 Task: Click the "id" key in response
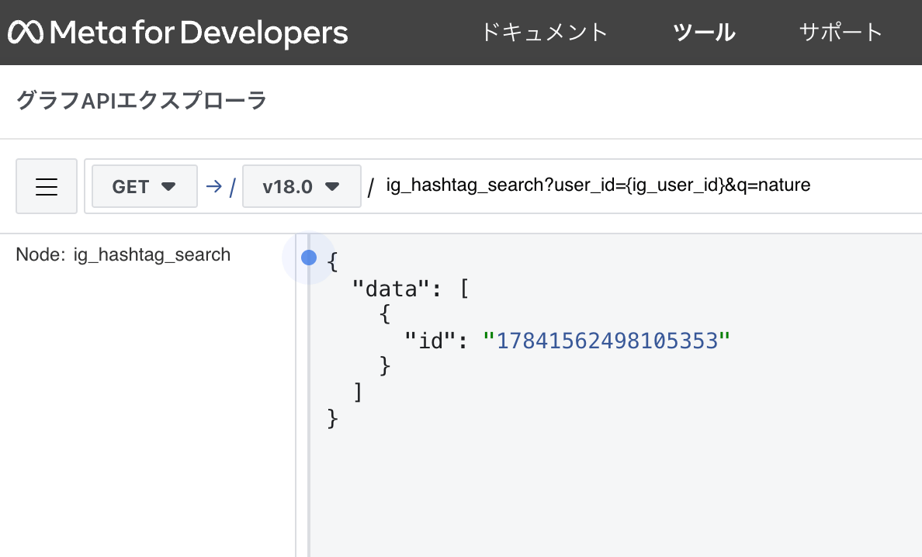click(431, 341)
